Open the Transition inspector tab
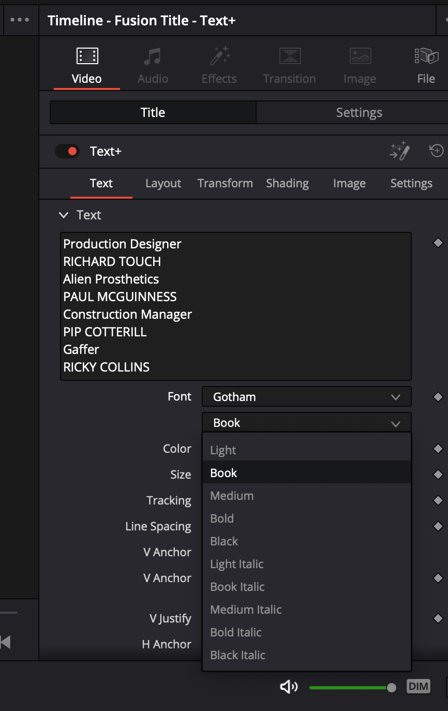 [289, 66]
